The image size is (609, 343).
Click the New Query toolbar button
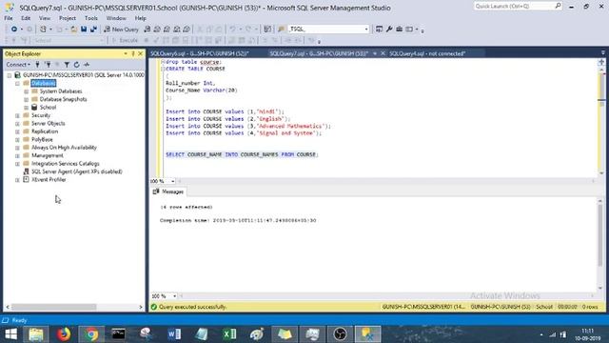(x=121, y=30)
